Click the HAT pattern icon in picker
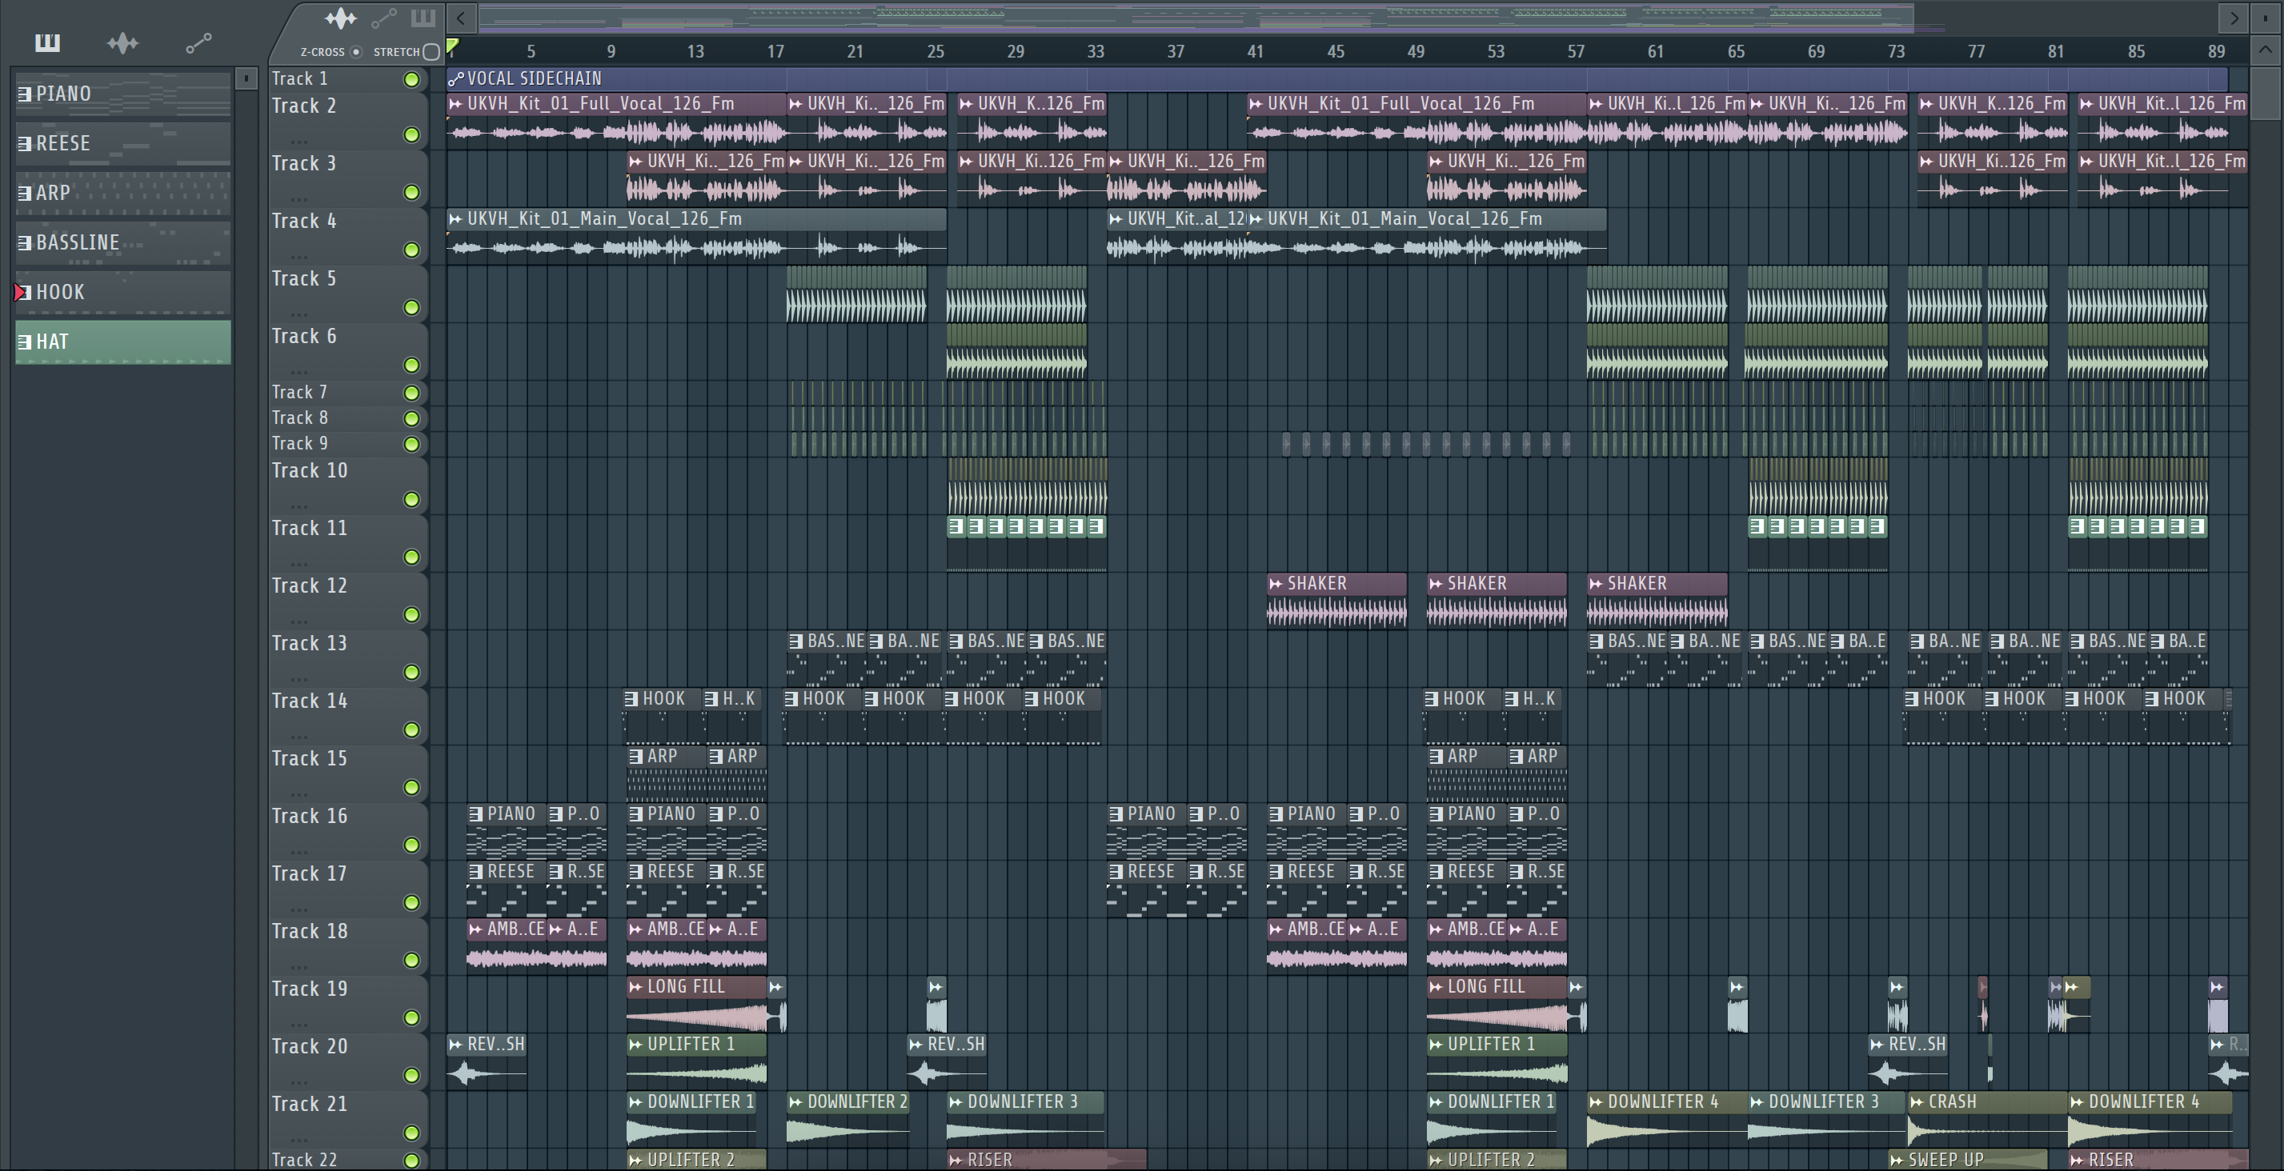This screenshot has width=2284, height=1171. (x=25, y=342)
